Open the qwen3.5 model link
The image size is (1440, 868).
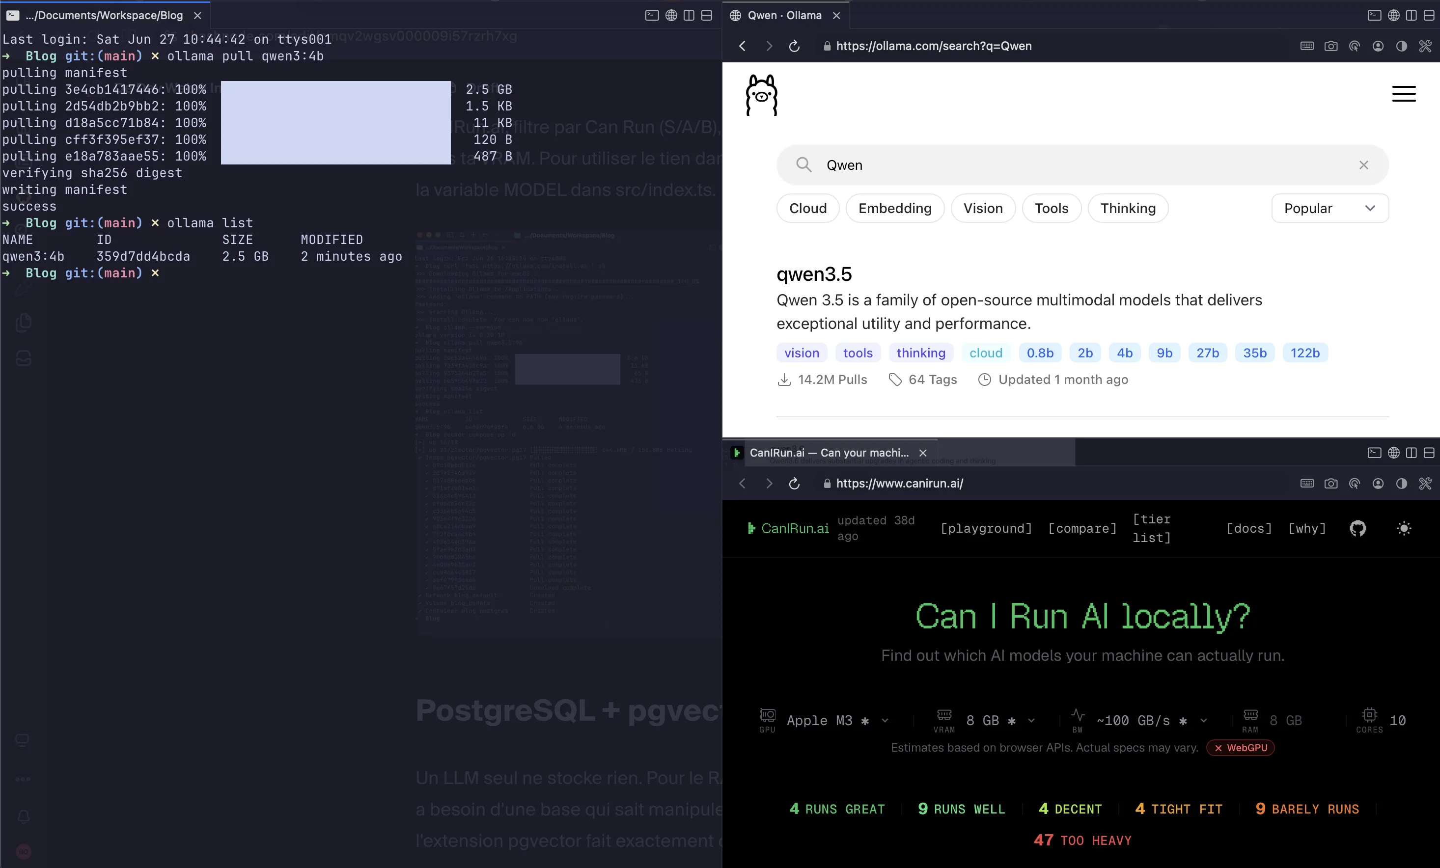(x=814, y=274)
